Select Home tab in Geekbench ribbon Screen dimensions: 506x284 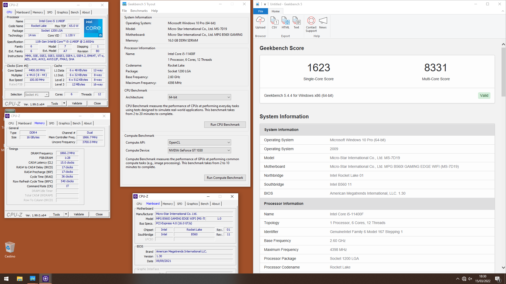[276, 11]
